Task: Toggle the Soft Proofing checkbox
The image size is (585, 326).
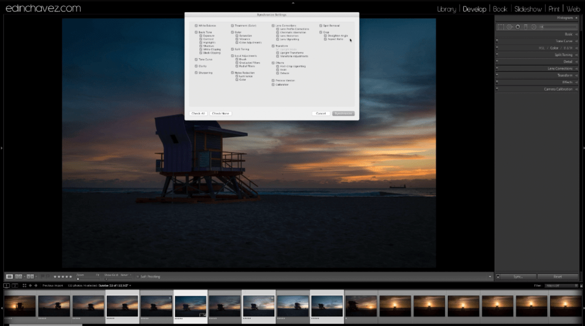Action: point(138,277)
